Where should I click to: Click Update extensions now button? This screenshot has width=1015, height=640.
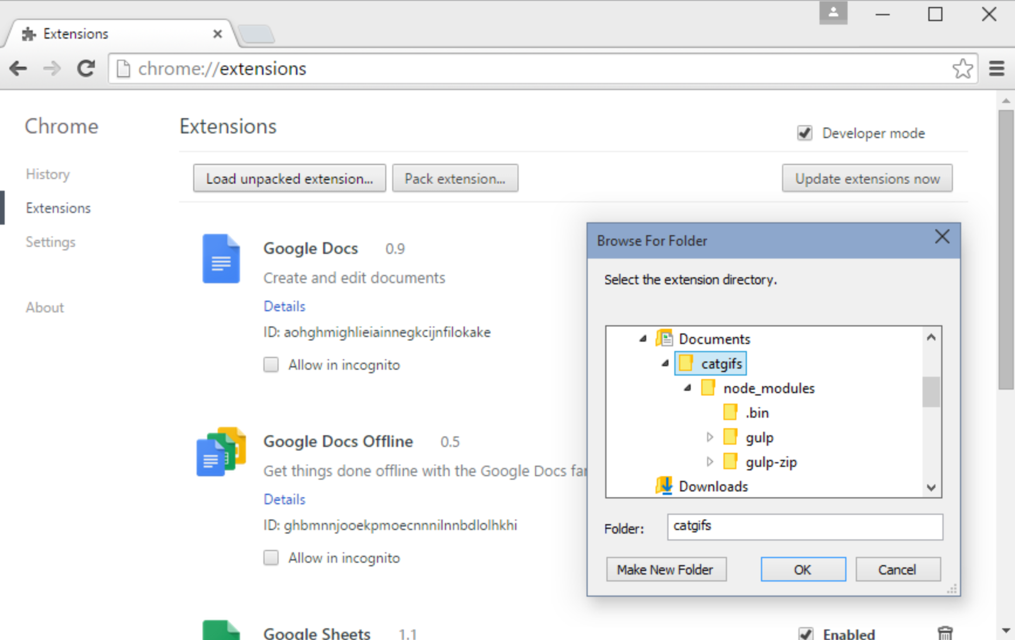coord(867,178)
